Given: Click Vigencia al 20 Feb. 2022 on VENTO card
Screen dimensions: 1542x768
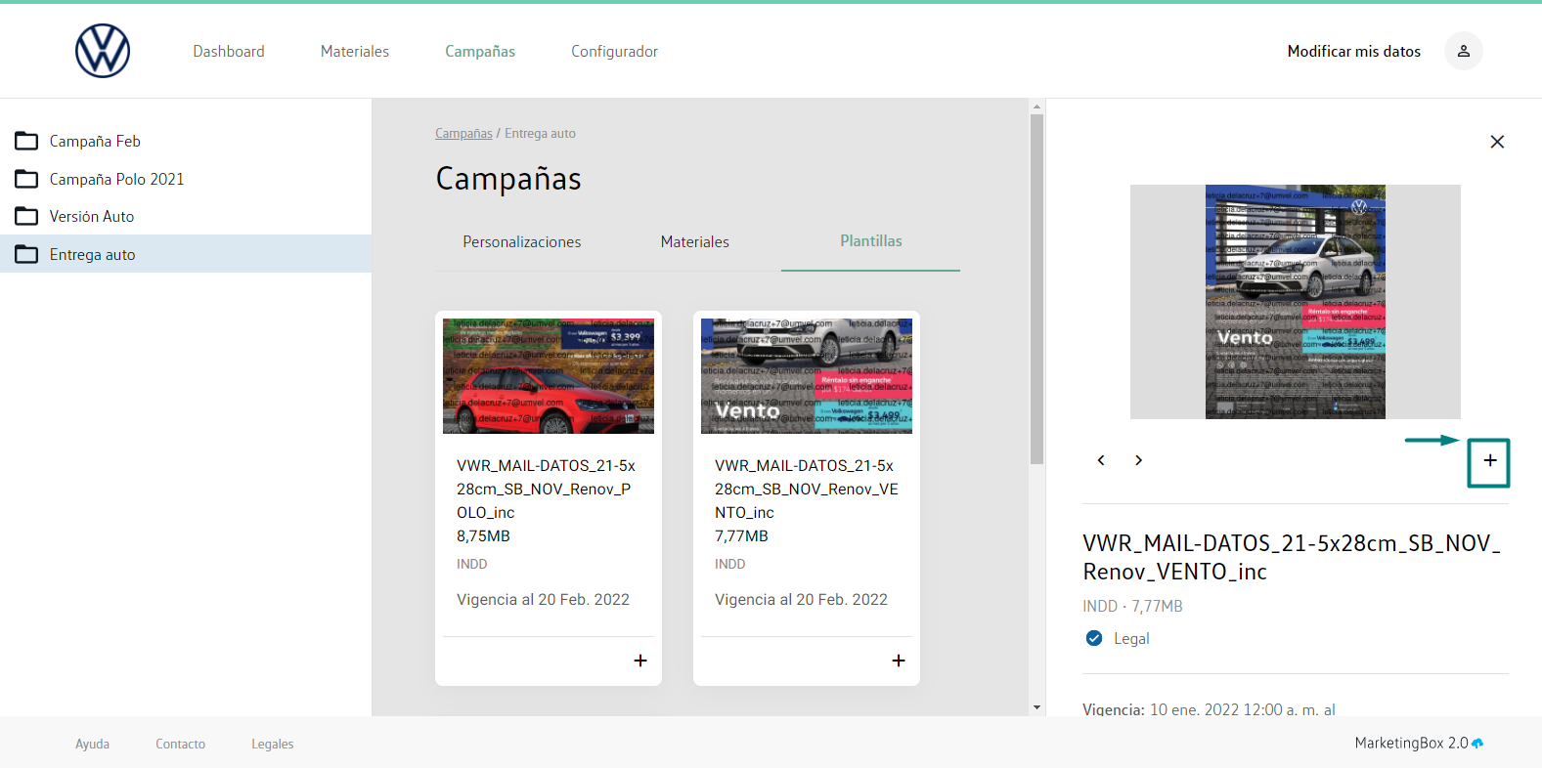Looking at the screenshot, I should [x=801, y=599].
